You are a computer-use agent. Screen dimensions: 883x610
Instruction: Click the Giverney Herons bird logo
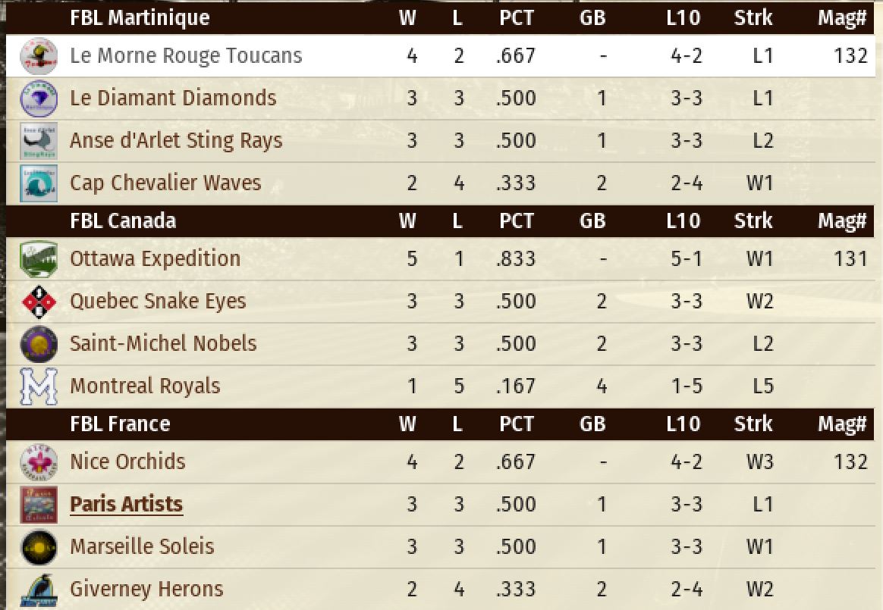(x=39, y=590)
